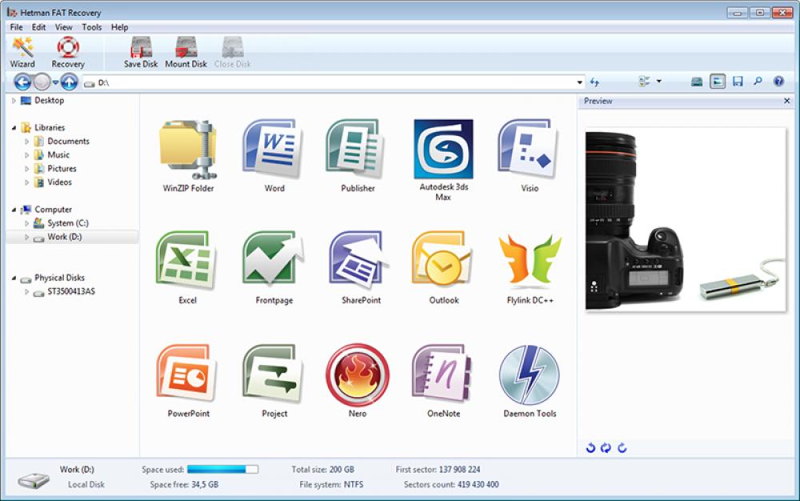Toggle the Preview panel visibility
The height and width of the screenshot is (501, 800).
(x=718, y=81)
